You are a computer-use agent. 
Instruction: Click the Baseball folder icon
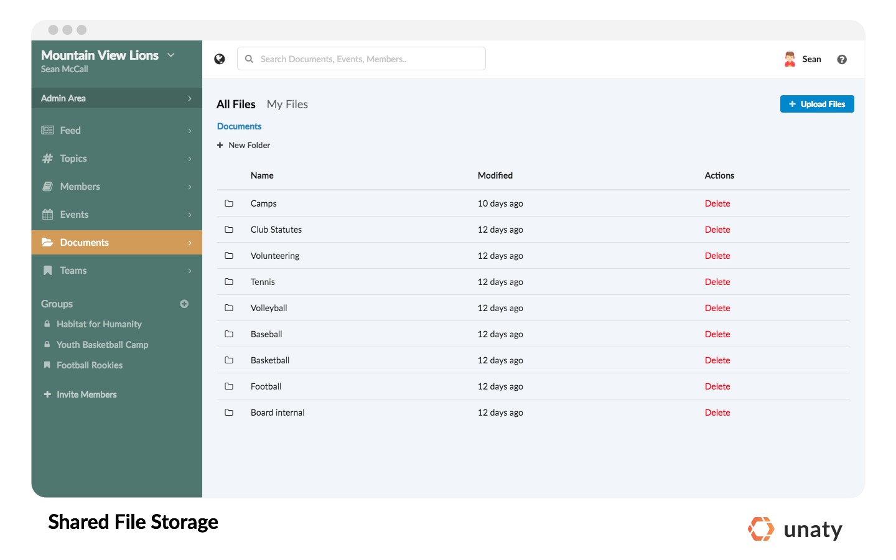click(229, 334)
